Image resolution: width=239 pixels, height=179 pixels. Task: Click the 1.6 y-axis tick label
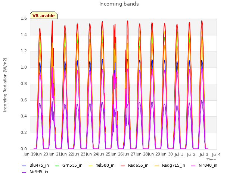click(24, 18)
